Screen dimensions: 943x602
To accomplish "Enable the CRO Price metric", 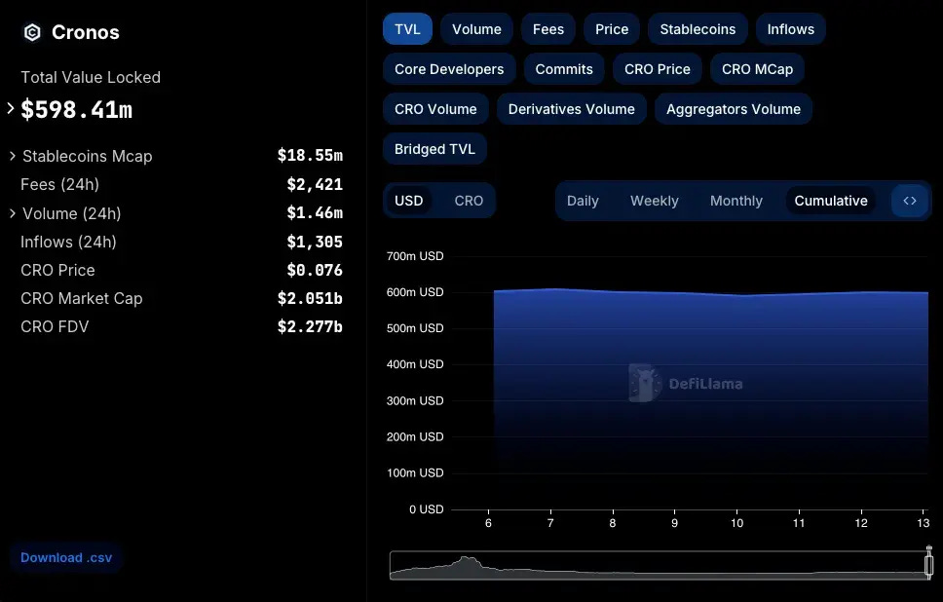I will (658, 69).
